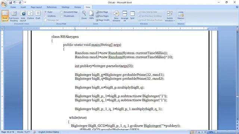Click the Undo icon in Quick Access Toolbar

[14, 3]
